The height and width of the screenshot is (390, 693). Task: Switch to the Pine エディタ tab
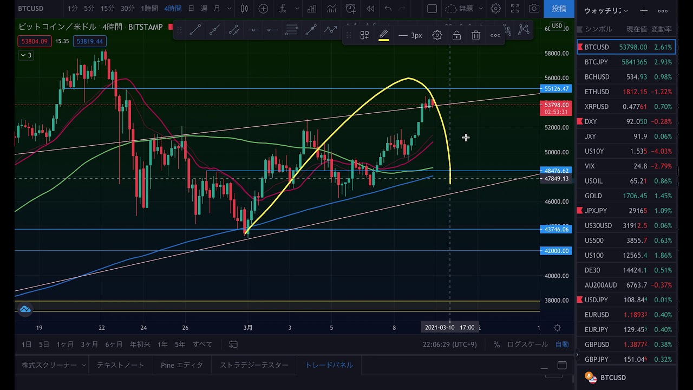point(182,365)
